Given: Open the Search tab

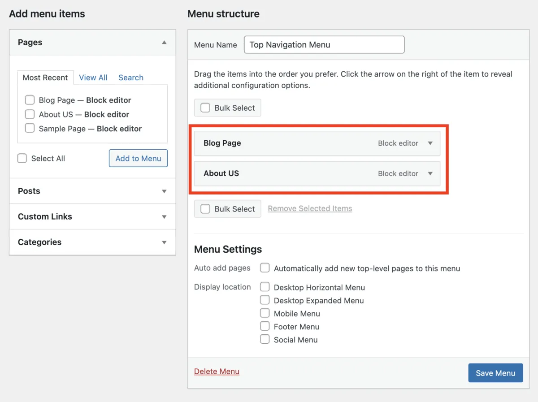Looking at the screenshot, I should 131,78.
